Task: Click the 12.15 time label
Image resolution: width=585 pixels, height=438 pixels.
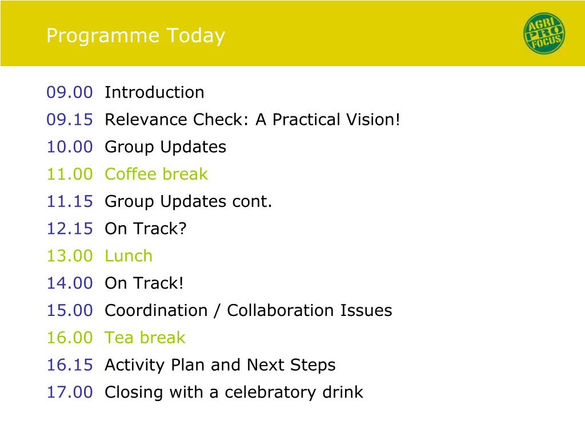Action: point(69,229)
